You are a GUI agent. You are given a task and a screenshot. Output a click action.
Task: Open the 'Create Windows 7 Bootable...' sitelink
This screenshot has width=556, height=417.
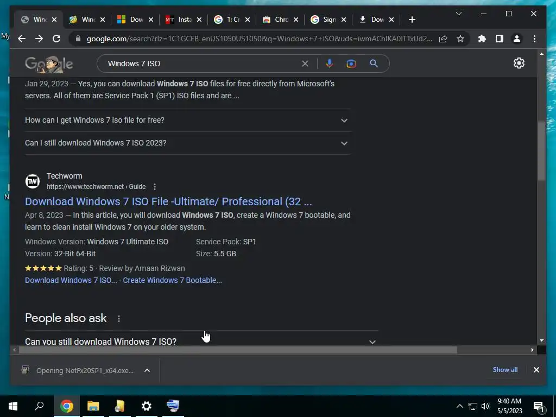[x=172, y=280]
